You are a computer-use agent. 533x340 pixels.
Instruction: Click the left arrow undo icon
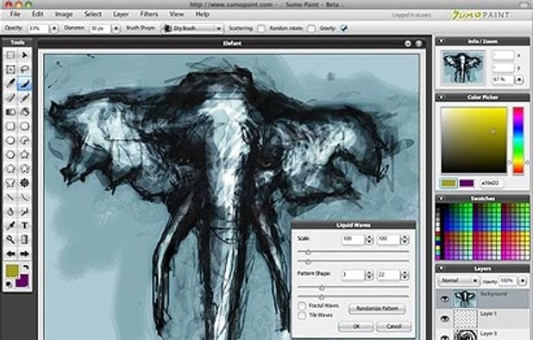pyautogui.click(x=10, y=254)
